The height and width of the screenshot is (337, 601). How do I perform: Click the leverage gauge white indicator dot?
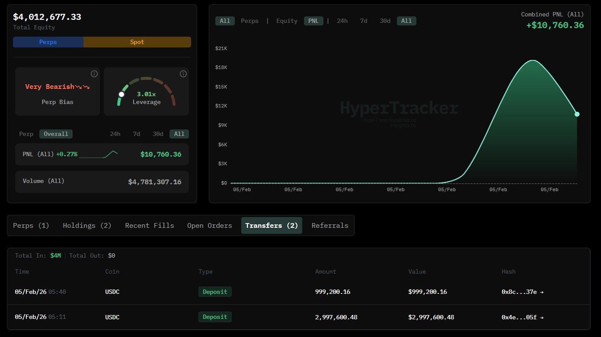pos(121,94)
